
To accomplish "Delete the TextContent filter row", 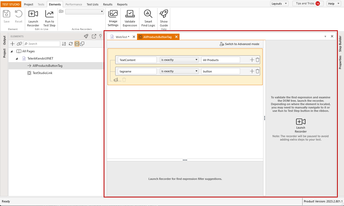I will tap(257, 60).
